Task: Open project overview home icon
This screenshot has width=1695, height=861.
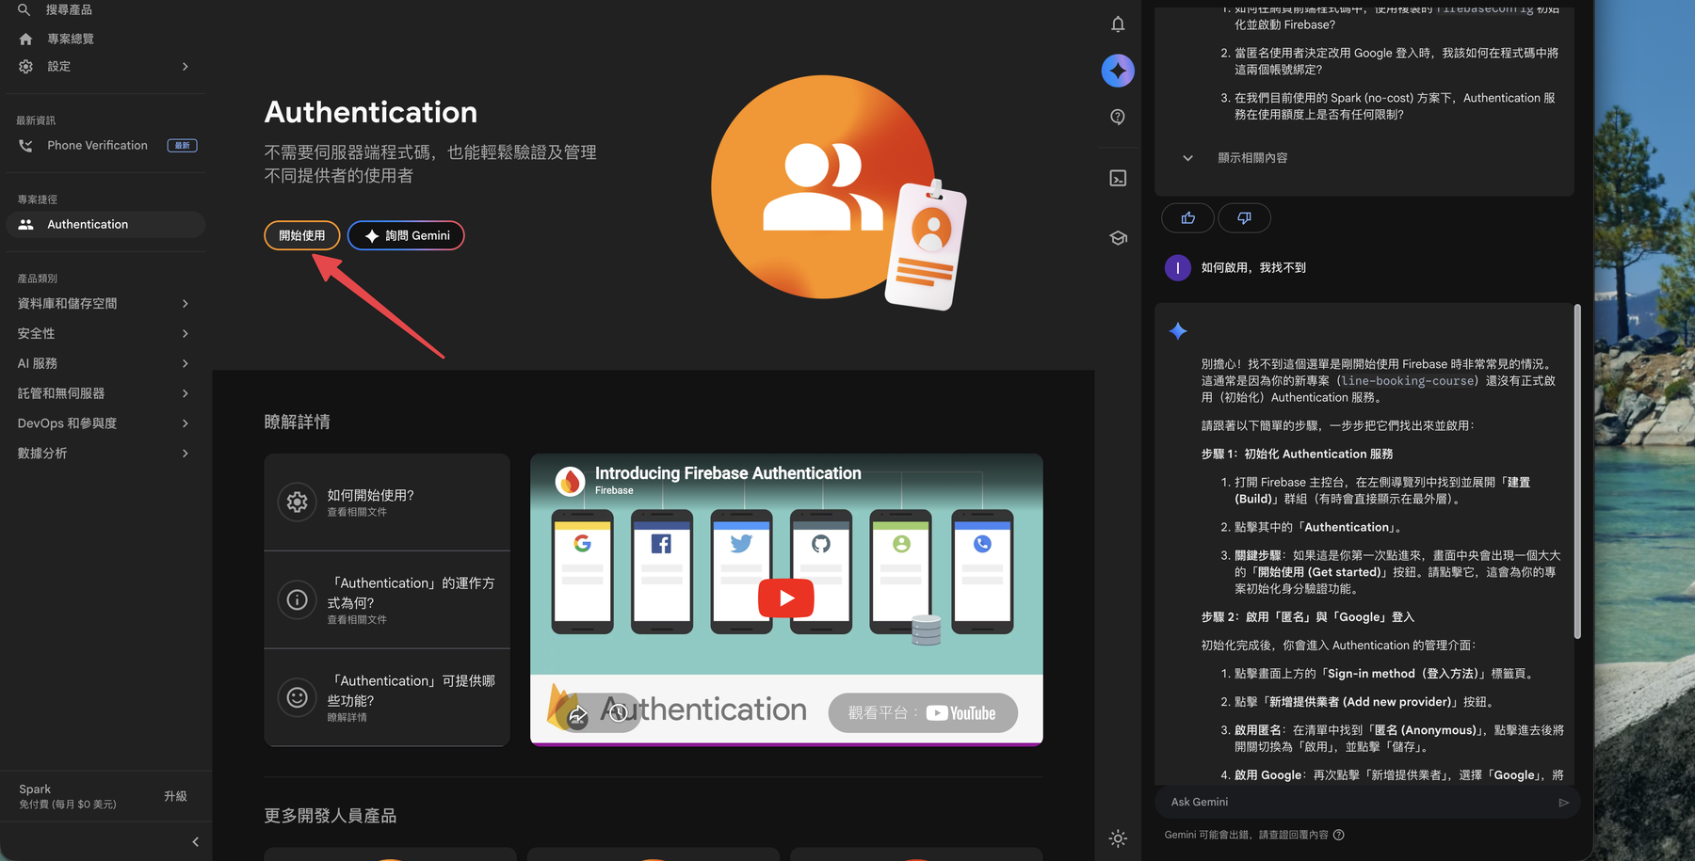Action: [25, 39]
